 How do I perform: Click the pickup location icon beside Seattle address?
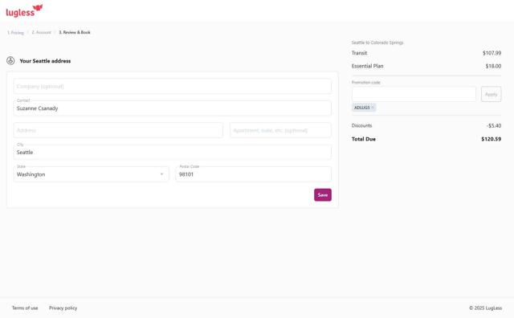(x=10, y=61)
